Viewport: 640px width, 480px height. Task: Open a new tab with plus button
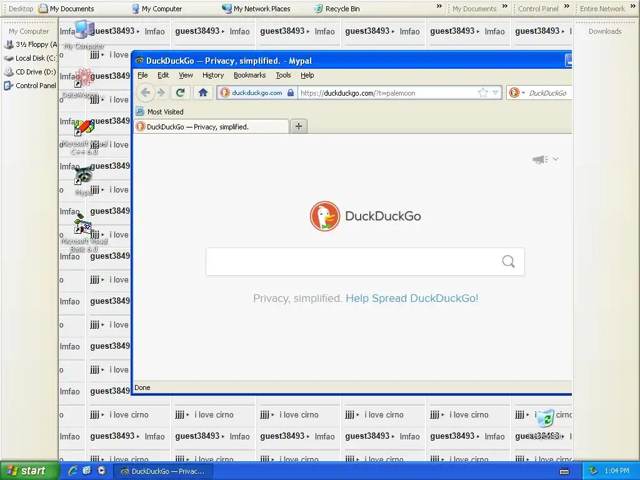pos(298,126)
